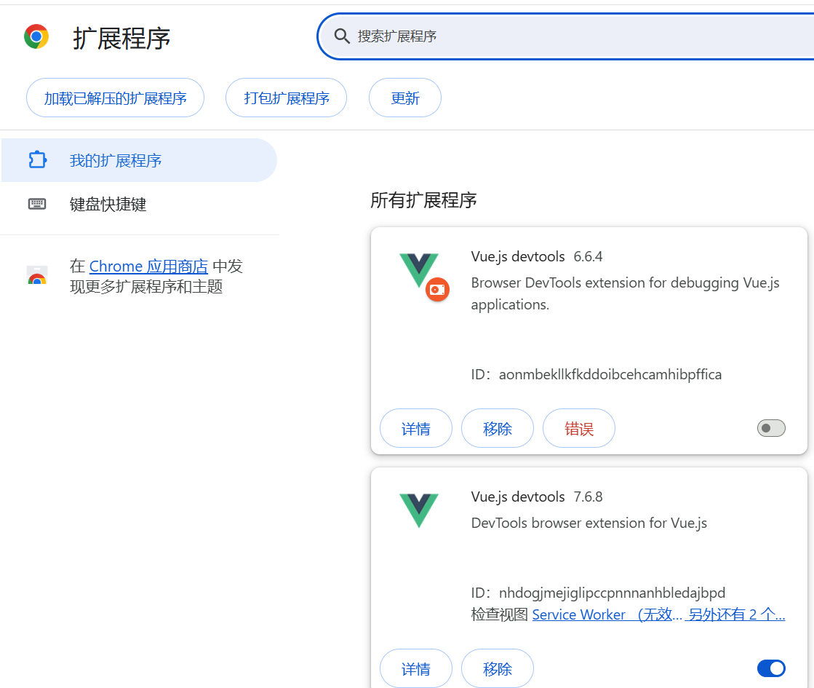Open 详情 for Vue.js devtools 7.6.8

coord(416,668)
